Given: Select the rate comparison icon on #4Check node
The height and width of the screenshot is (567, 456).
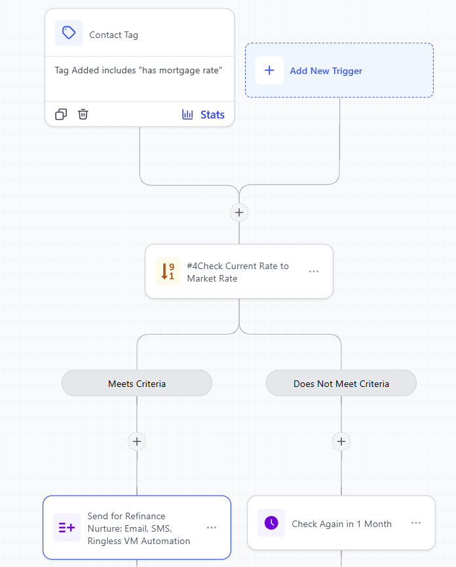Looking at the screenshot, I should [168, 271].
